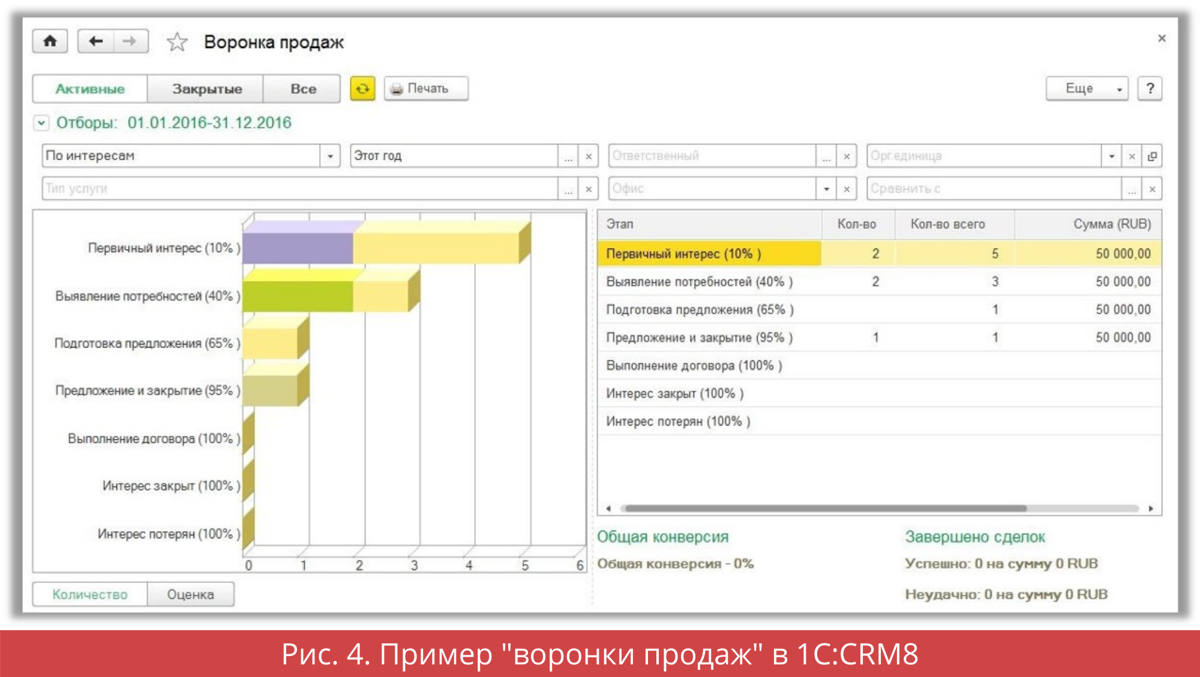The image size is (1200, 677).
Task: Sort by the Этап column header
Action: 709,224
